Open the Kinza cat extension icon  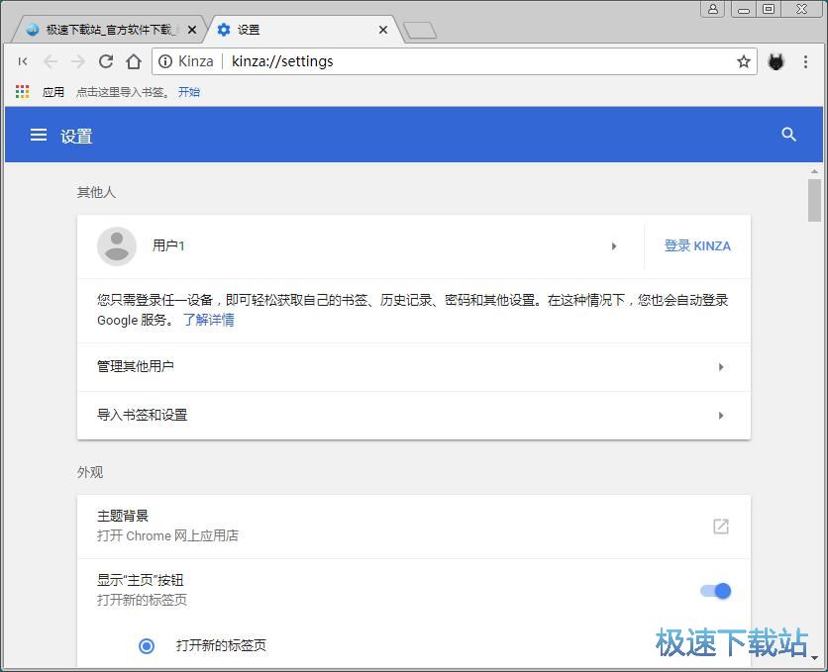point(776,61)
